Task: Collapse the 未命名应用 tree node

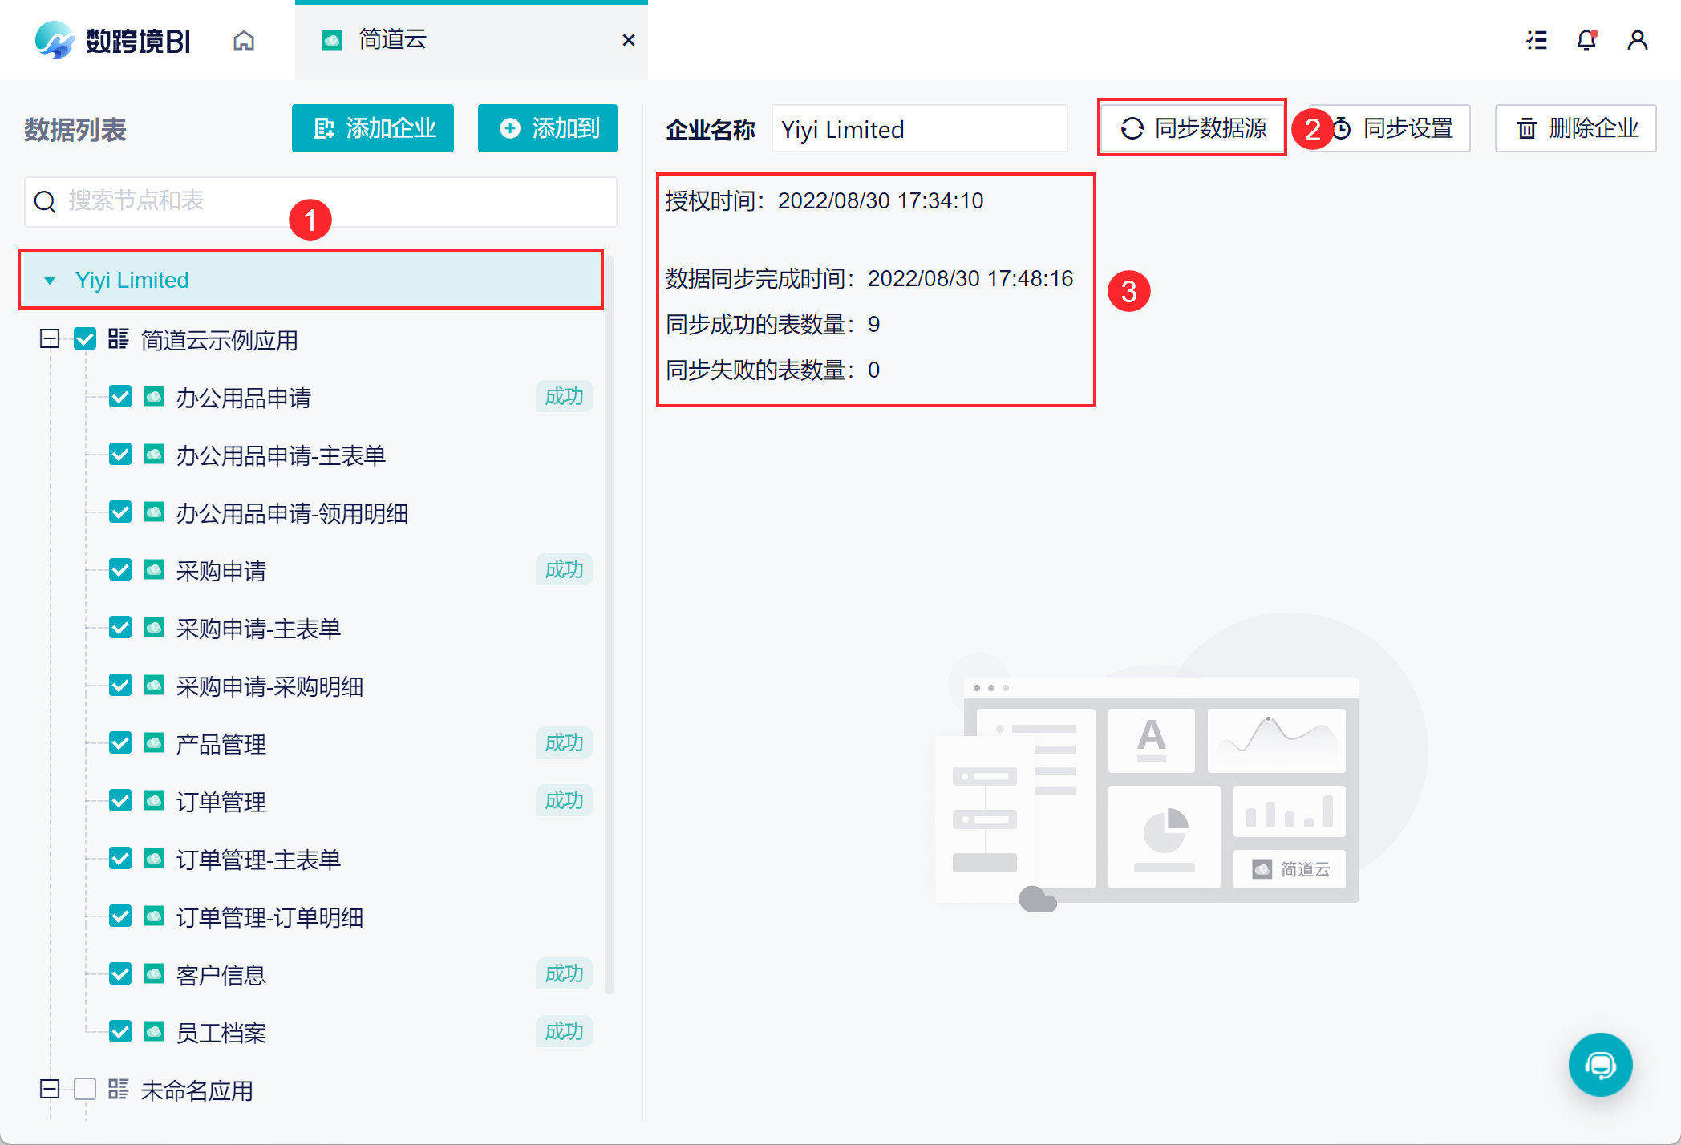Action: click(50, 1090)
